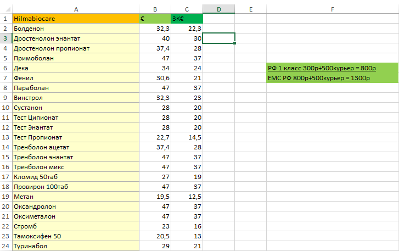Select column E header
Screen dimensions: 399x251
click(x=251, y=9)
